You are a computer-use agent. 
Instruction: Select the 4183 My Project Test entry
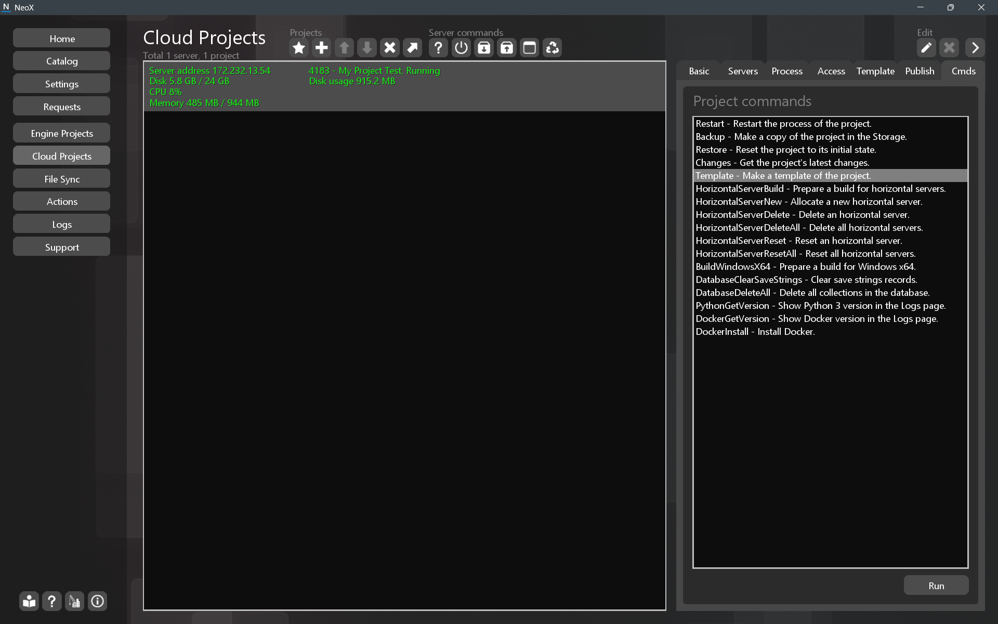[374, 71]
